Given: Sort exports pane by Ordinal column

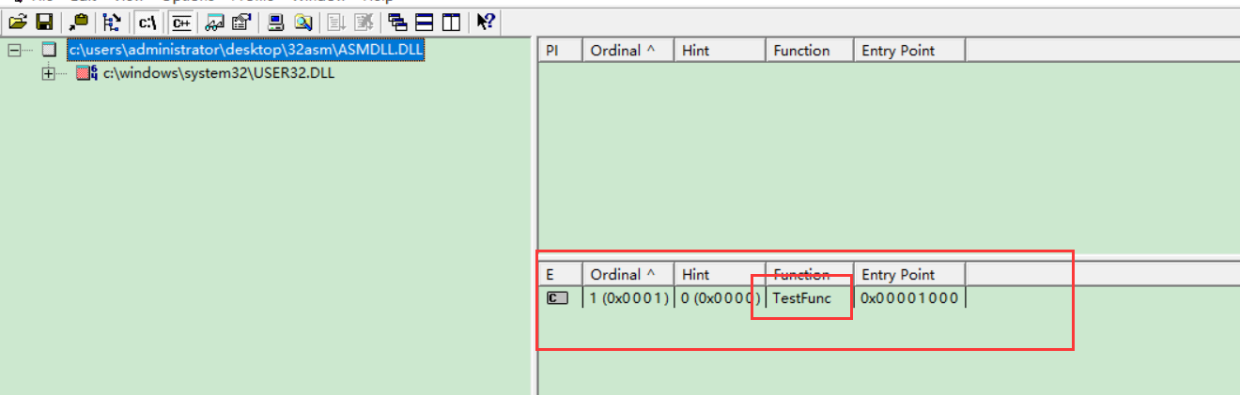Looking at the screenshot, I should [628, 275].
